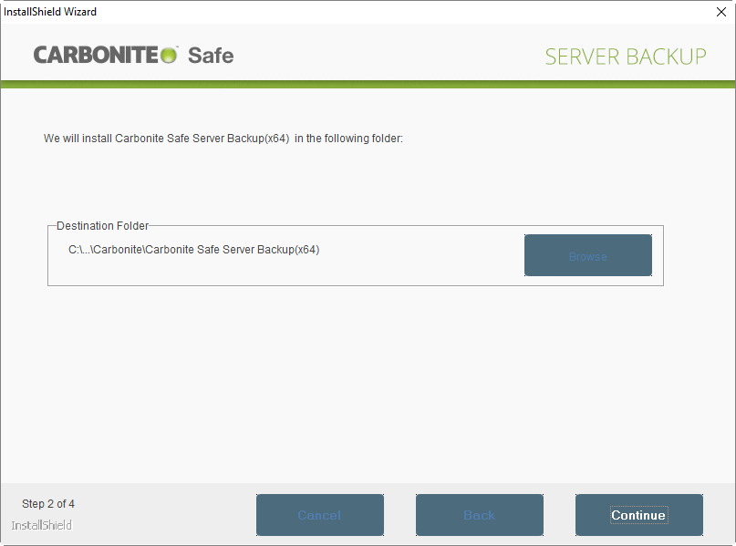
Task: Click the 'Safe' text beside logo
Action: click(x=211, y=56)
